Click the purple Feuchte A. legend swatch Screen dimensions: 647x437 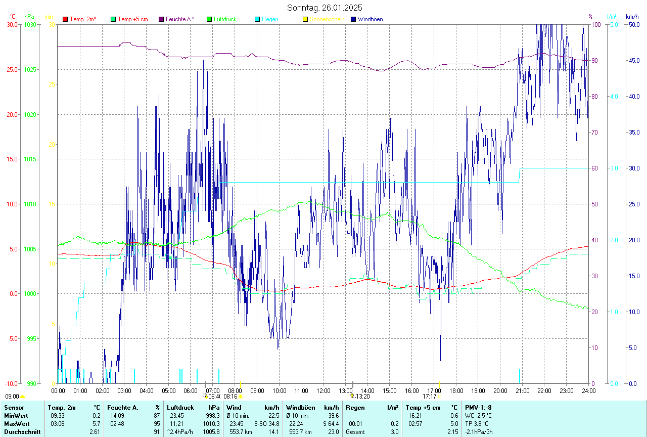pos(161,19)
